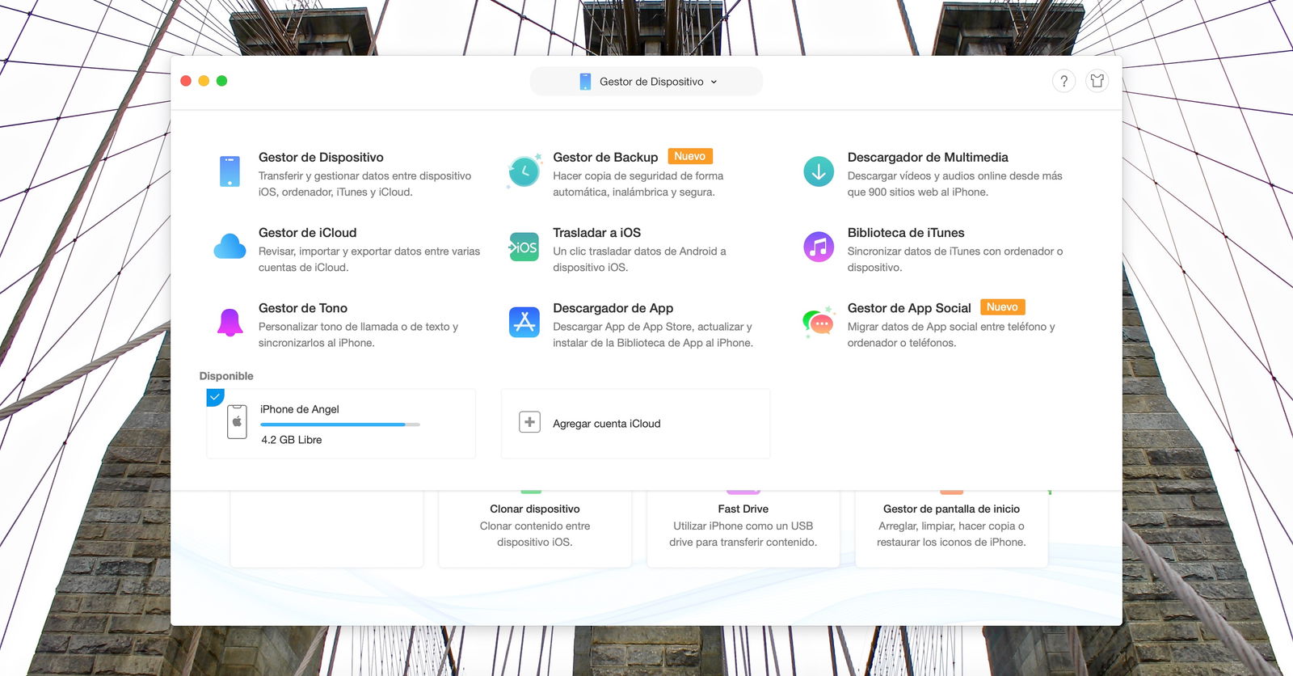The width and height of the screenshot is (1293, 676).
Task: Click the Disponible section label
Action: 226,376
